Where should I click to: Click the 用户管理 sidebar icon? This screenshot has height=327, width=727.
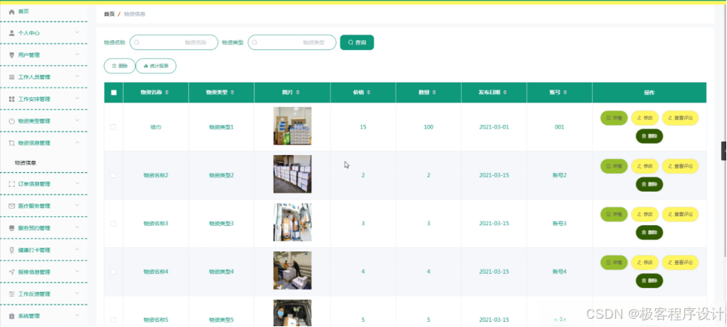pyautogui.click(x=12, y=55)
